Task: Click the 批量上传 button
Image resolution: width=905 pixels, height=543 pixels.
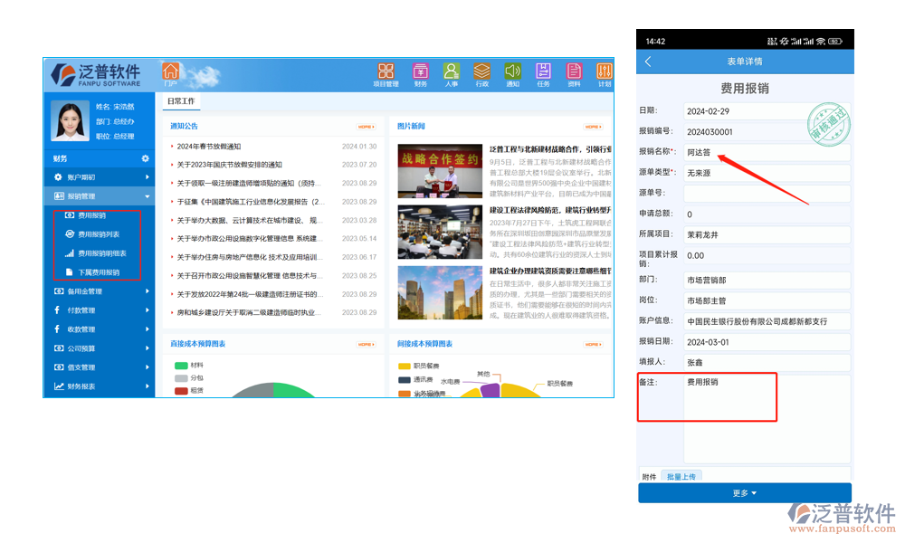Action: (681, 475)
